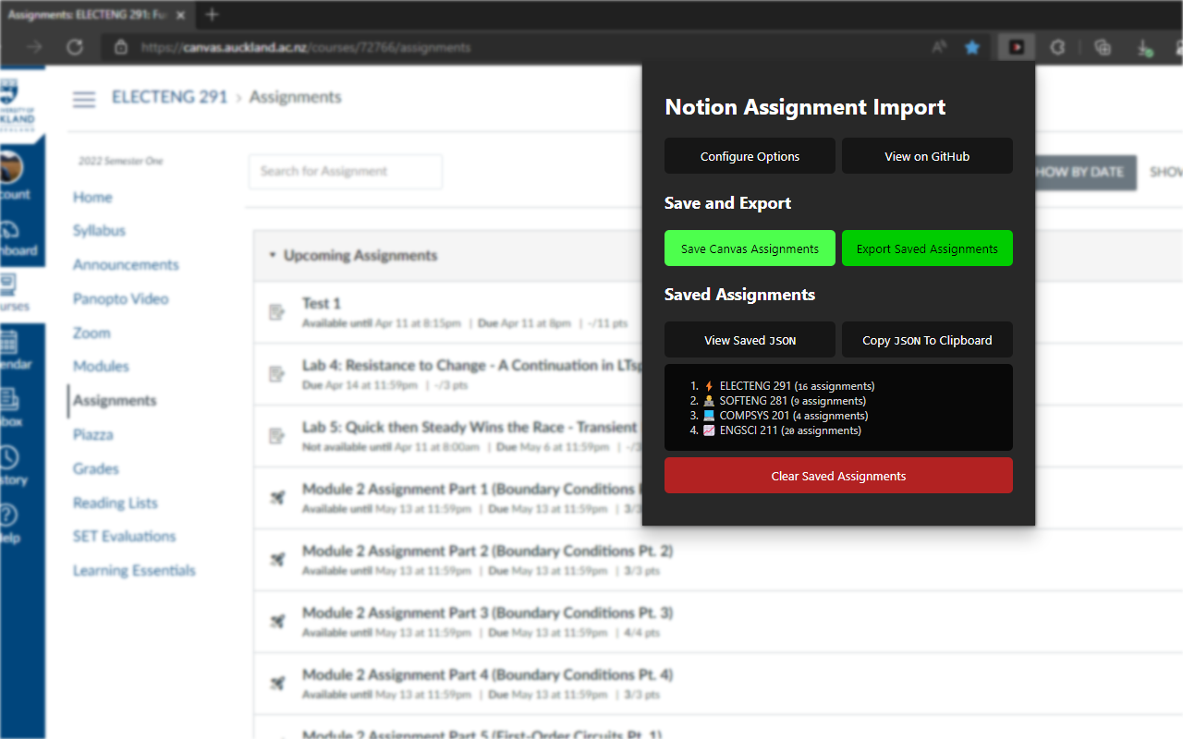This screenshot has height=739, width=1183.
Task: Open Calendar in Canvas global sidebar
Action: point(13,349)
